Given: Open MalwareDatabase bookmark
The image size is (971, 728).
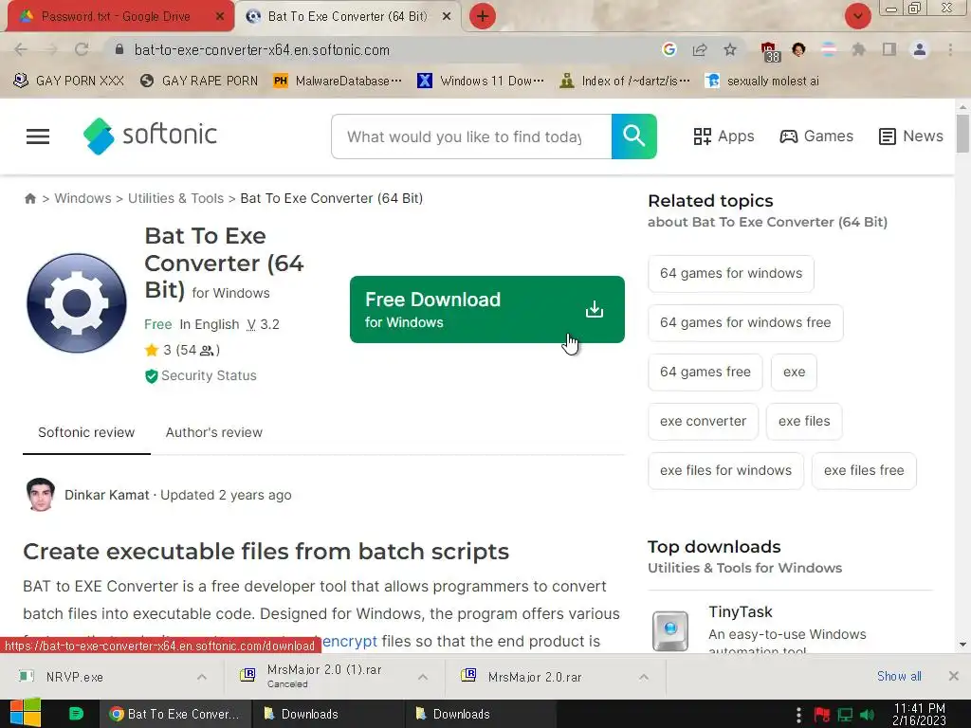Looking at the screenshot, I should point(338,82).
